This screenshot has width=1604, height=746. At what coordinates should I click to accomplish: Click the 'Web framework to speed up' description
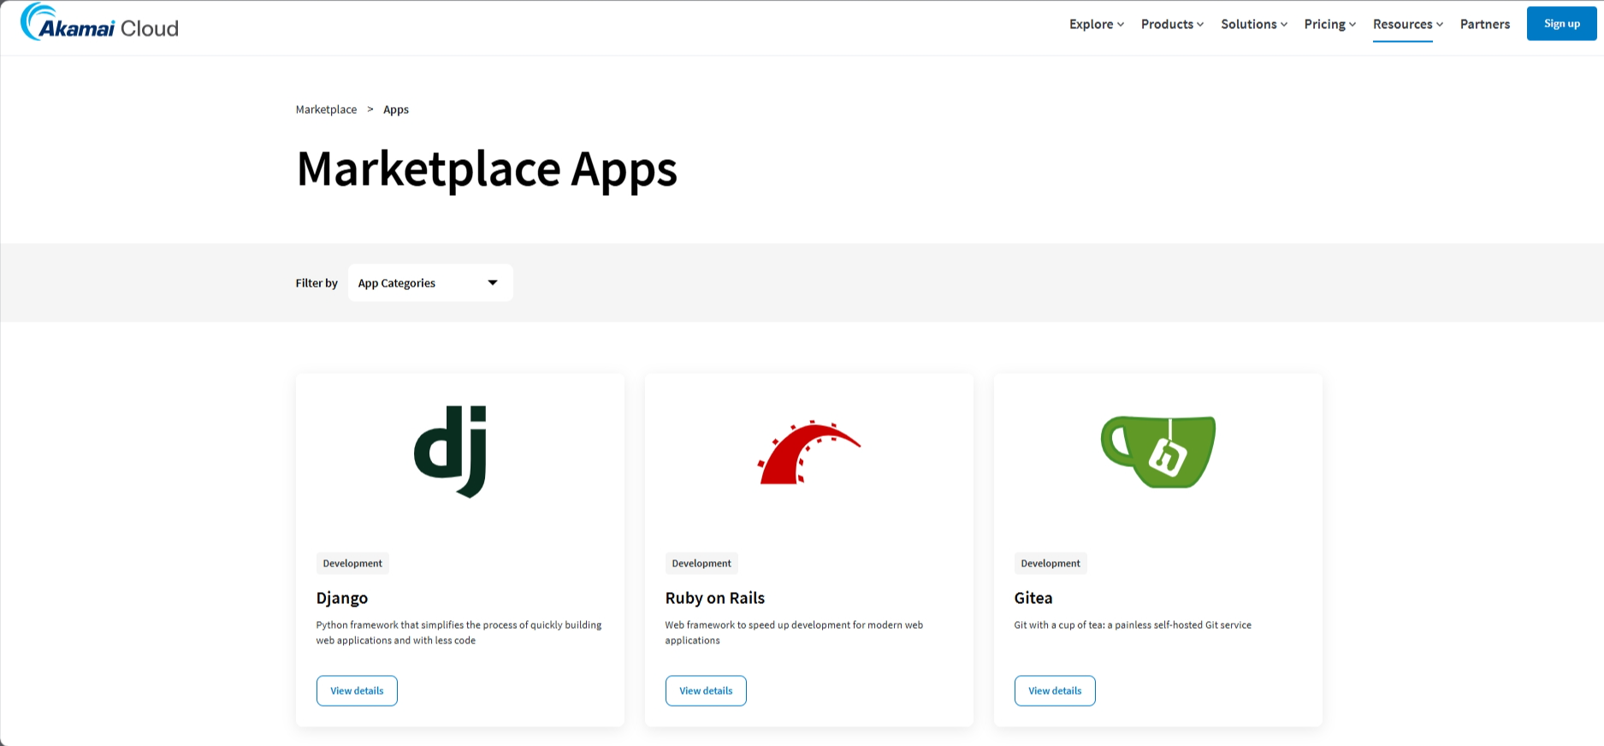pos(794,632)
